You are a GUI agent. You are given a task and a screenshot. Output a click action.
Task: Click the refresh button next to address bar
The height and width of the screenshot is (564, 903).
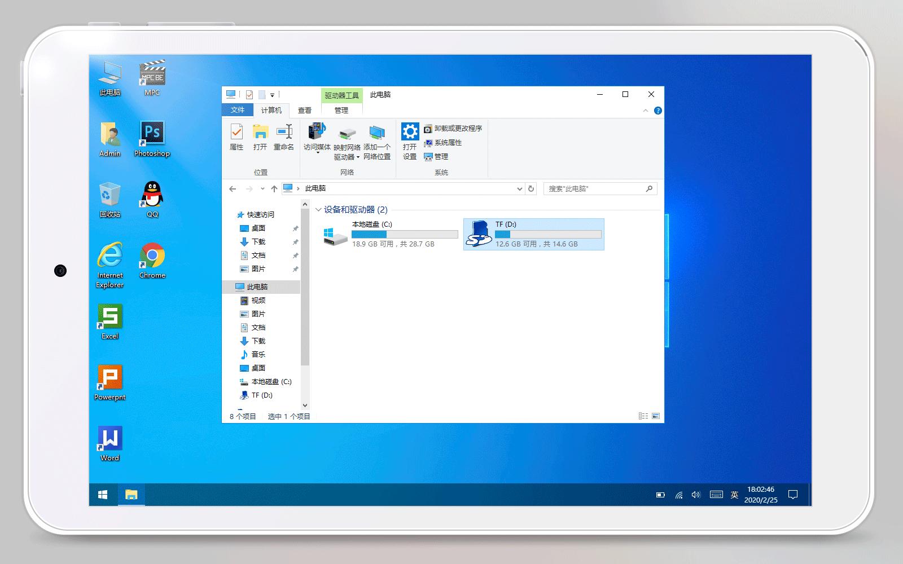point(530,188)
